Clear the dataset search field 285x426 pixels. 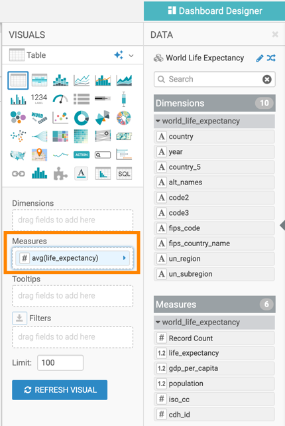pos(267,80)
